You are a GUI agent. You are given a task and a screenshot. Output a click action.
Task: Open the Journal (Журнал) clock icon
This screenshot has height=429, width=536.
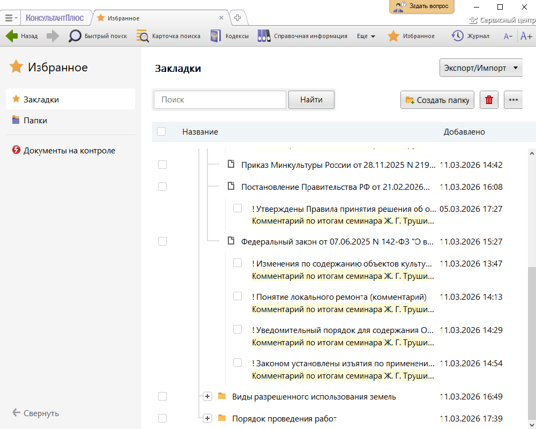(457, 36)
